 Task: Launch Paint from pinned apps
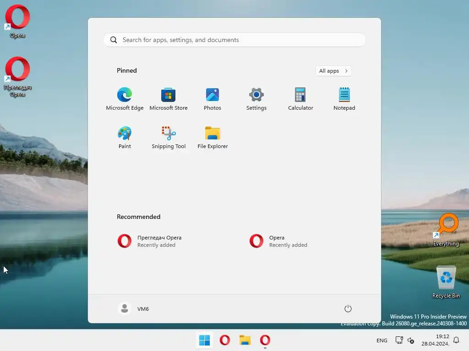pos(125,138)
